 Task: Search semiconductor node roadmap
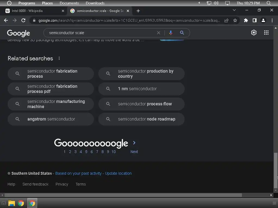coord(141,119)
